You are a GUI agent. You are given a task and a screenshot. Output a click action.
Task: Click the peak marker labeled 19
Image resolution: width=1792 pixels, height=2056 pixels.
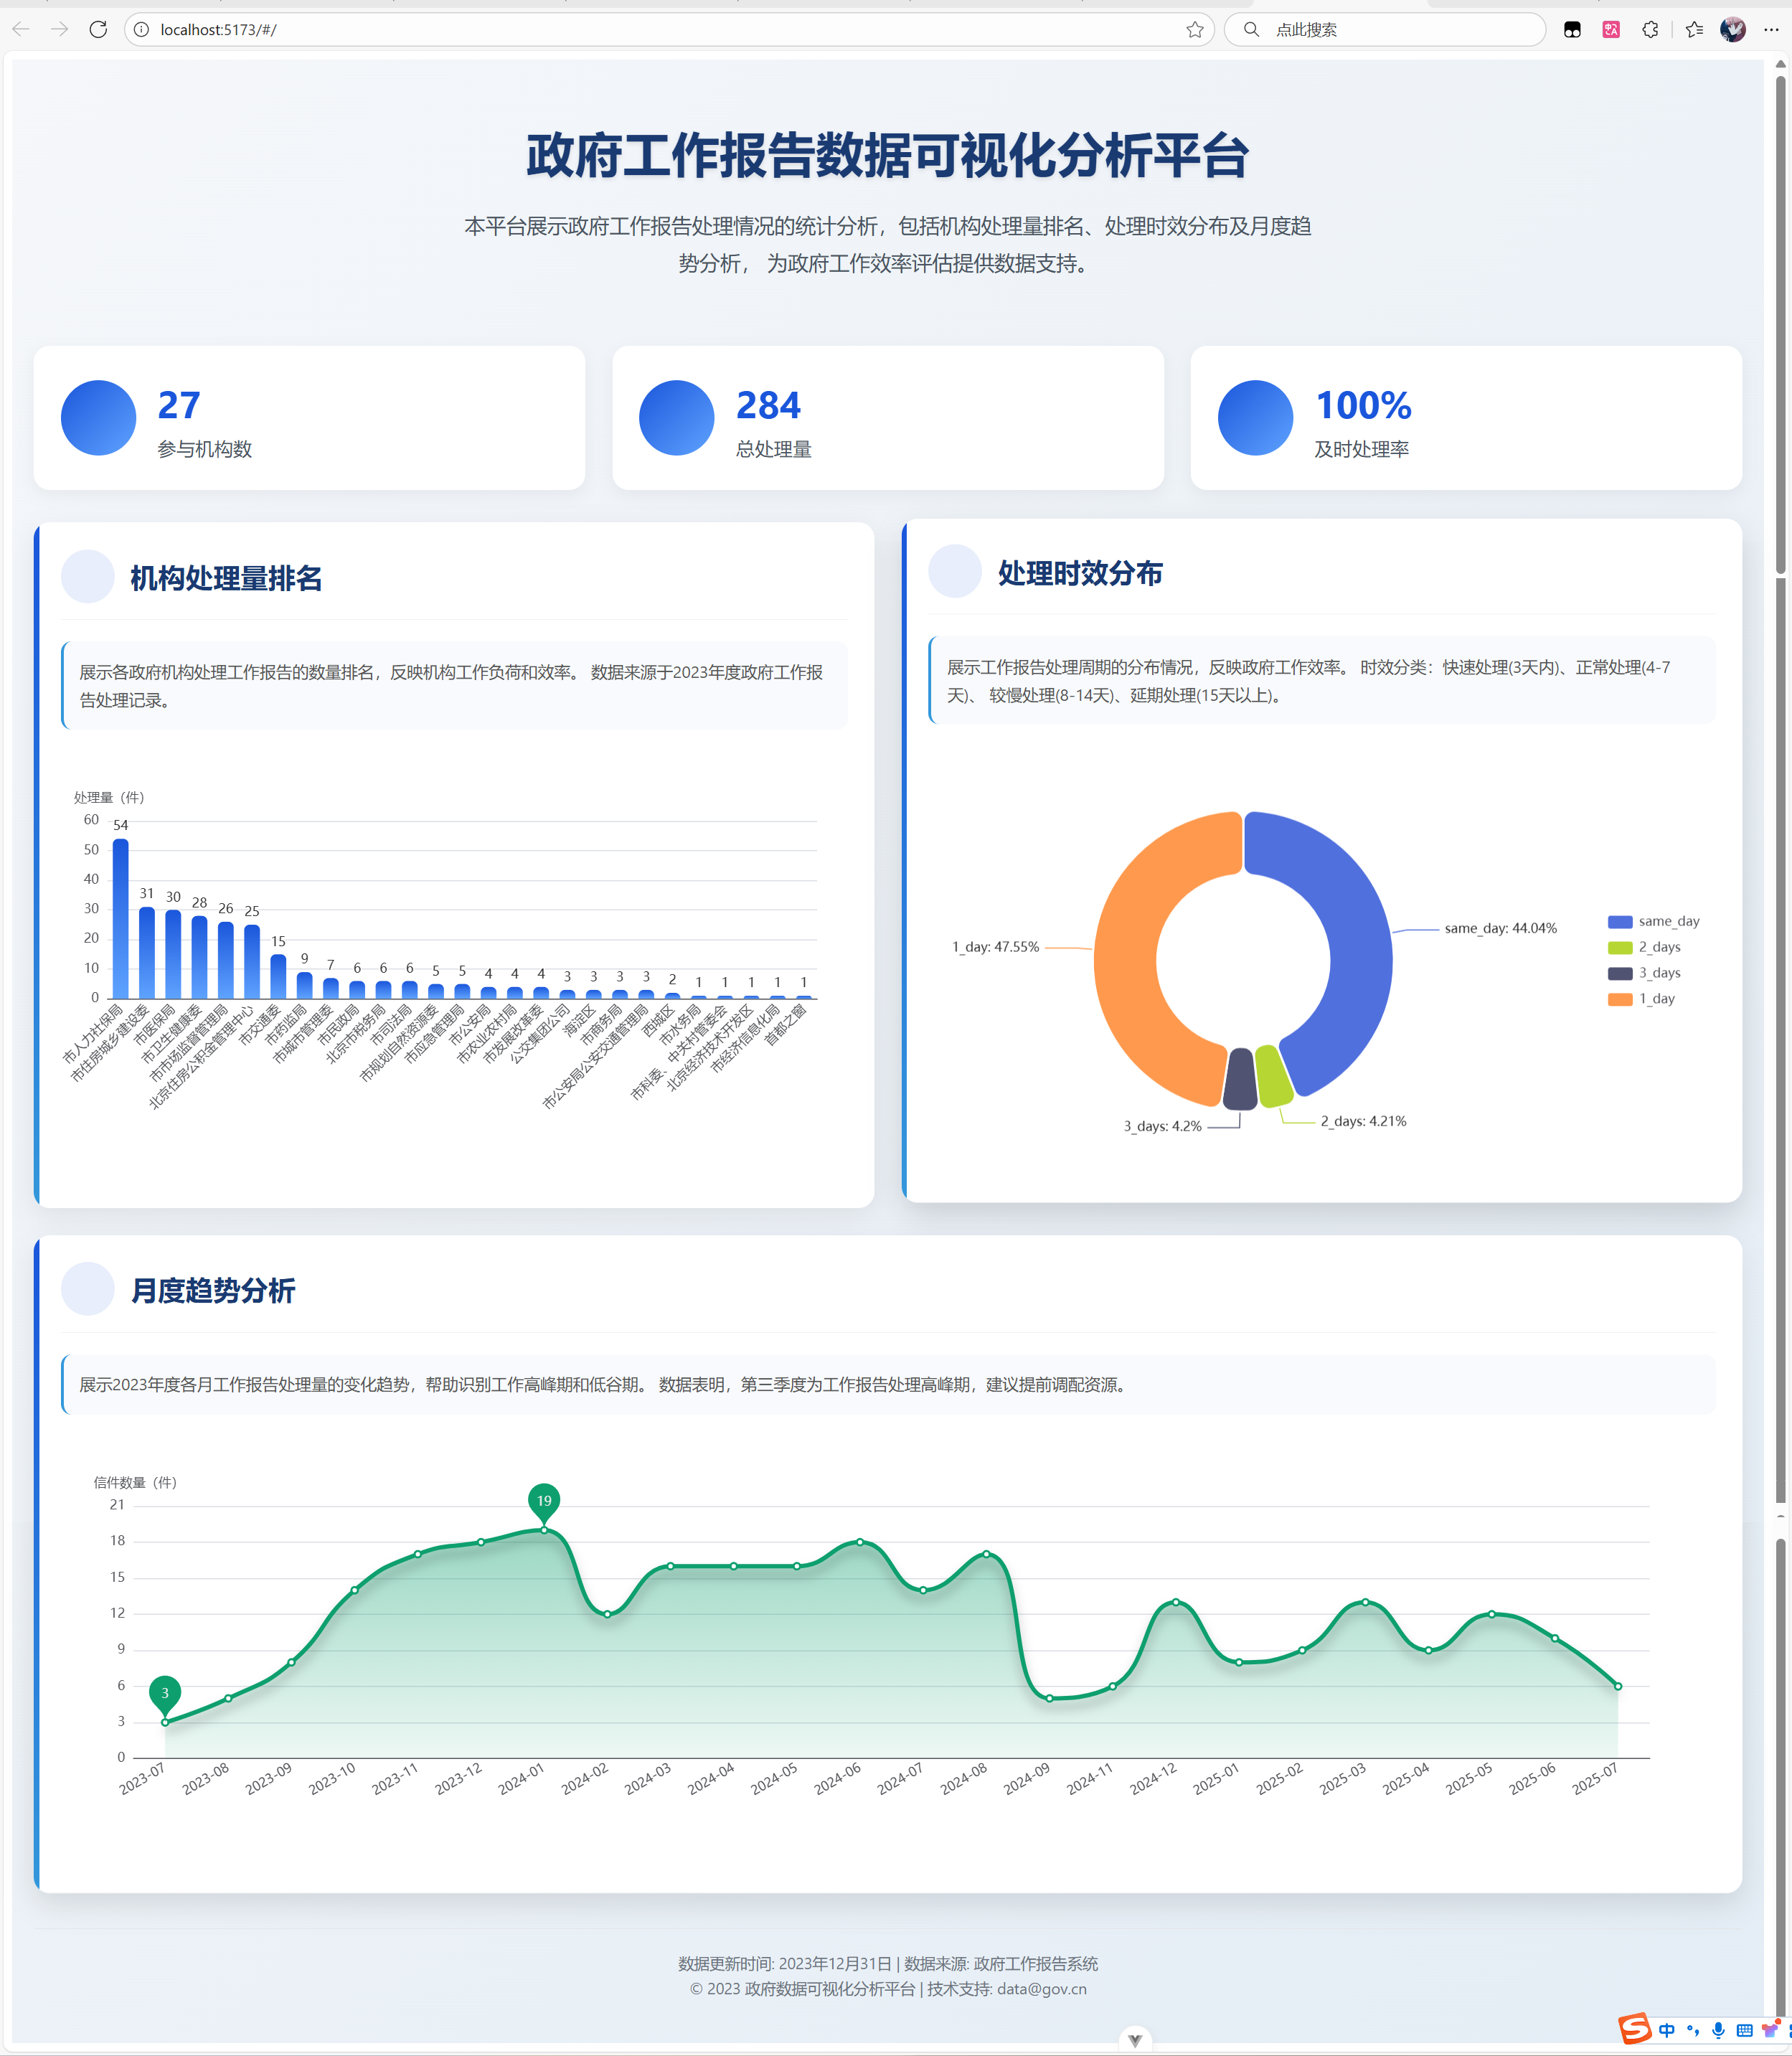coord(544,1500)
